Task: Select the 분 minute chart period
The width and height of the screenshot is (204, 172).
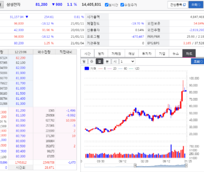Action: point(107,61)
